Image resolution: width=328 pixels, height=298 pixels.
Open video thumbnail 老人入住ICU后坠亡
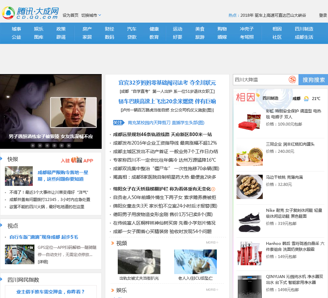(195, 262)
